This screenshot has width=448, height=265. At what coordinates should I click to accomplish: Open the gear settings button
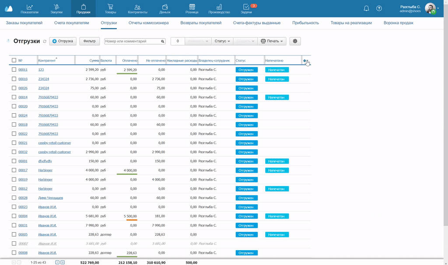(295, 41)
